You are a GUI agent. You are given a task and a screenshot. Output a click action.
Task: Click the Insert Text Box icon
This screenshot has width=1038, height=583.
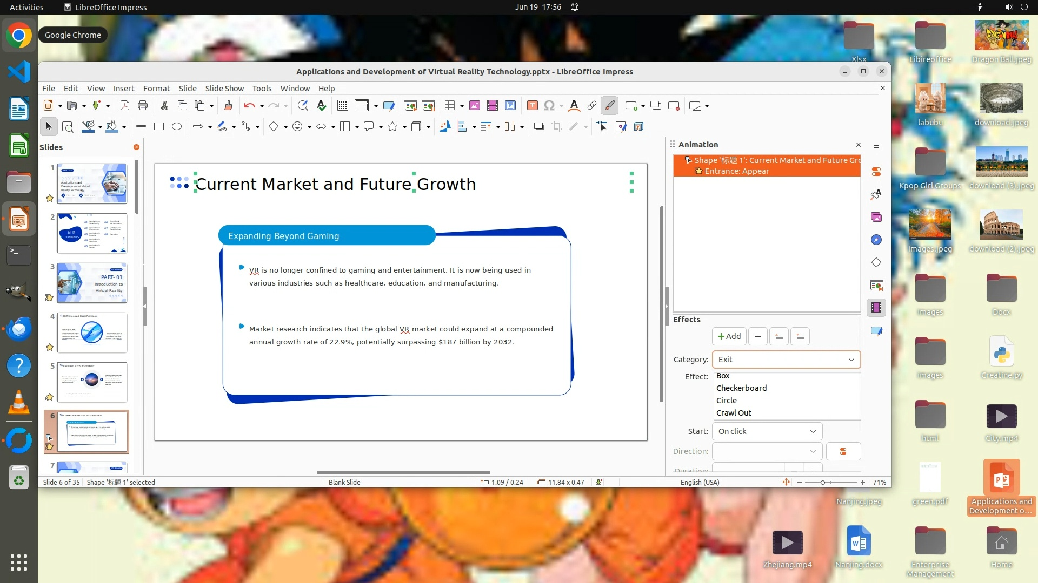pos(532,106)
